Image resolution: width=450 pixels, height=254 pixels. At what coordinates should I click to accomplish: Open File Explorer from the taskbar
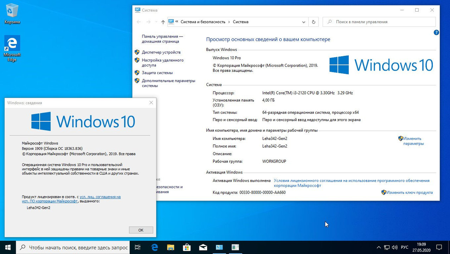coord(171,247)
